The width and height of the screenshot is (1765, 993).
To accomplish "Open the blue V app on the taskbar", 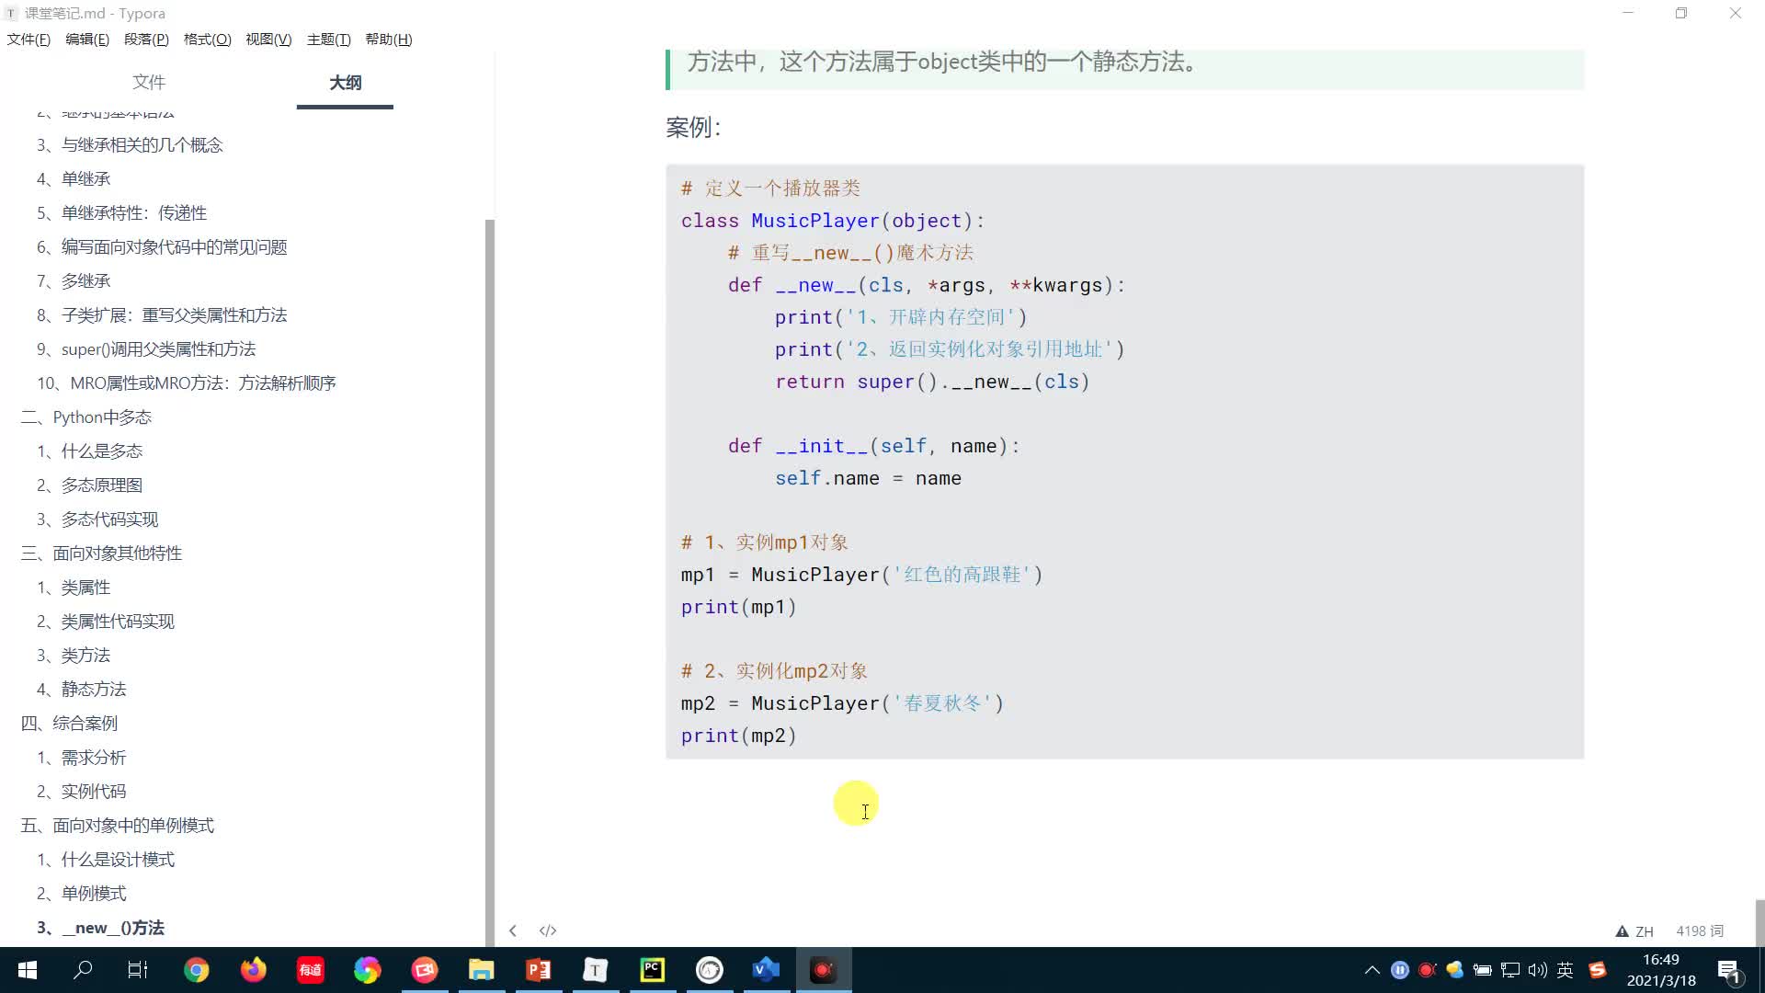I will (x=766, y=970).
